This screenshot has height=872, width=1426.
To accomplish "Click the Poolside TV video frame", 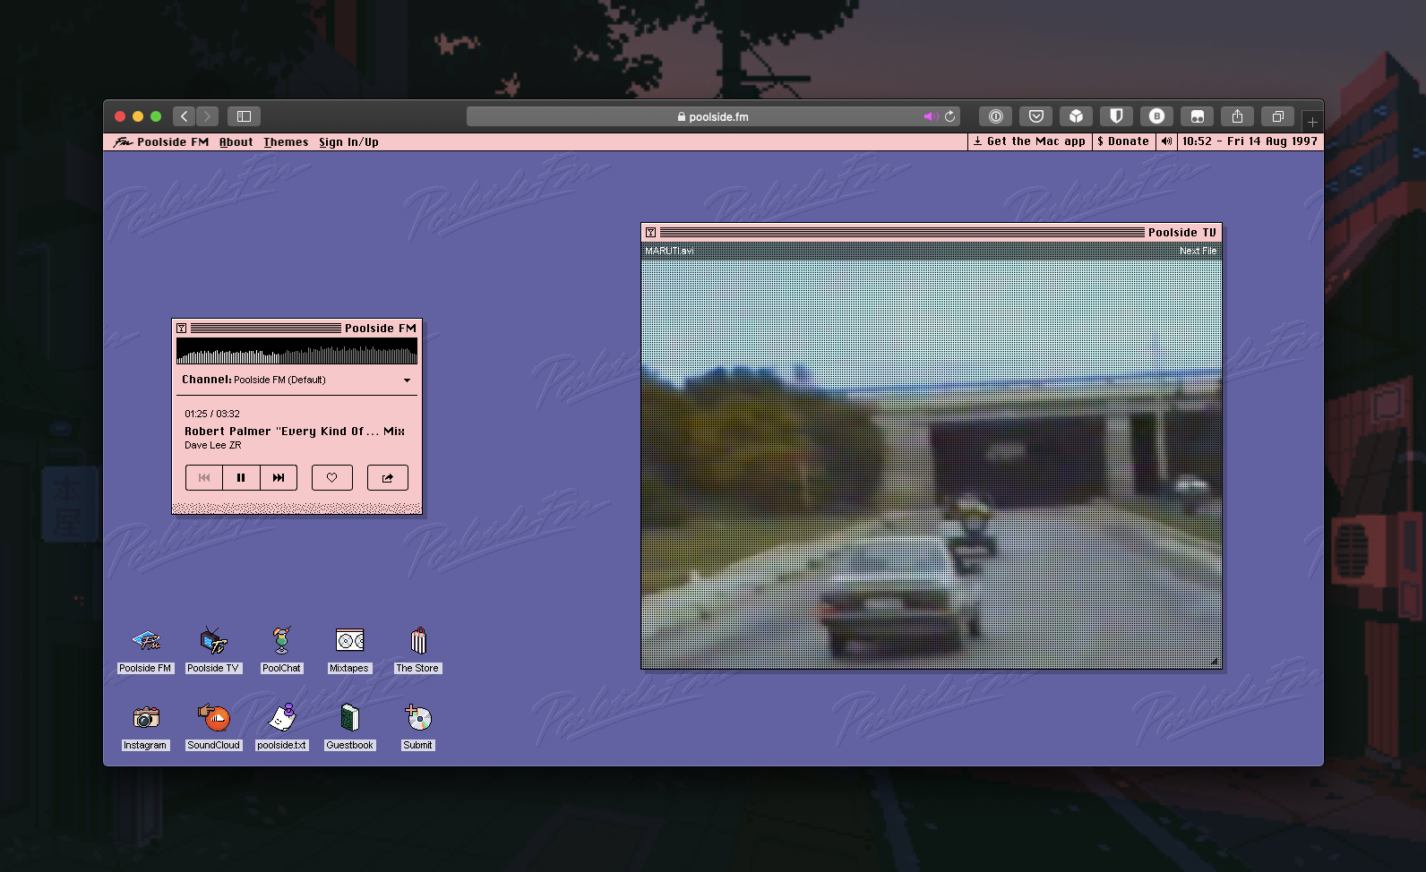I will click(932, 464).
